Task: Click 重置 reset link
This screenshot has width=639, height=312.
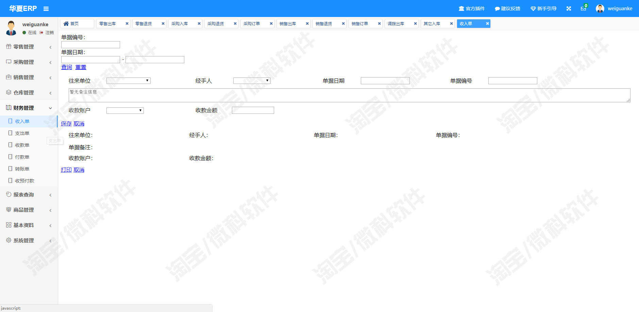Action: [x=81, y=67]
